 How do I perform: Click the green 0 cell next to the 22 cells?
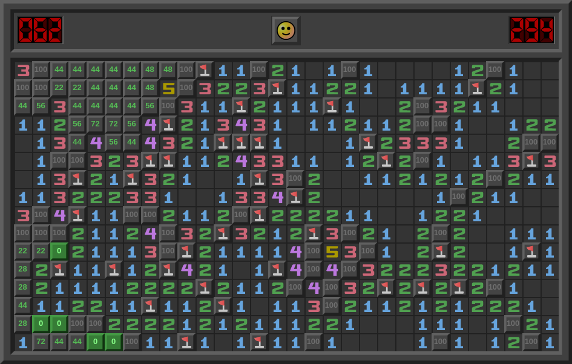[59, 252]
